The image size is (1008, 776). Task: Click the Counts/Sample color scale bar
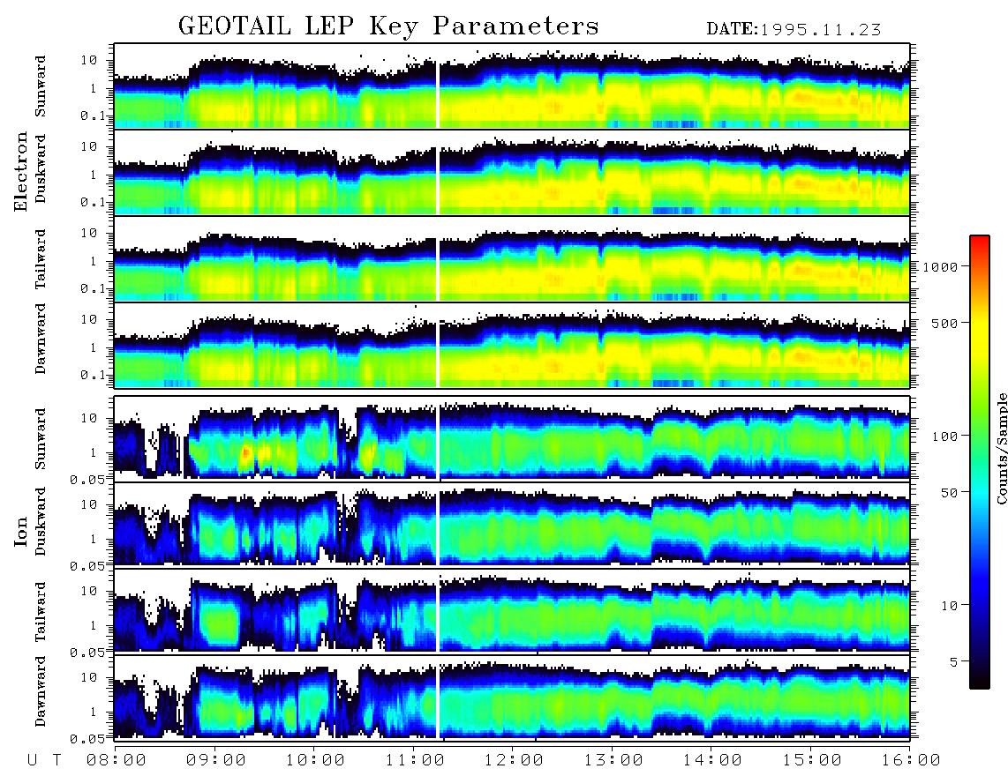pyautogui.click(x=980, y=463)
